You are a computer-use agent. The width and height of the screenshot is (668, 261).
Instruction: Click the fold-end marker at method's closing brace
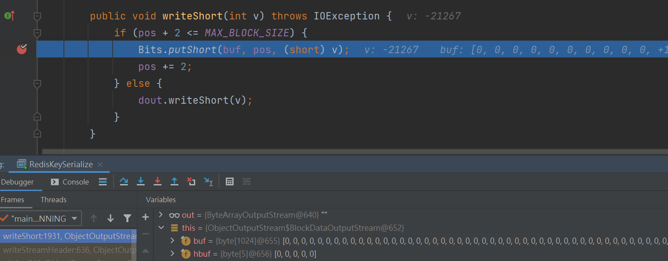click(37, 133)
